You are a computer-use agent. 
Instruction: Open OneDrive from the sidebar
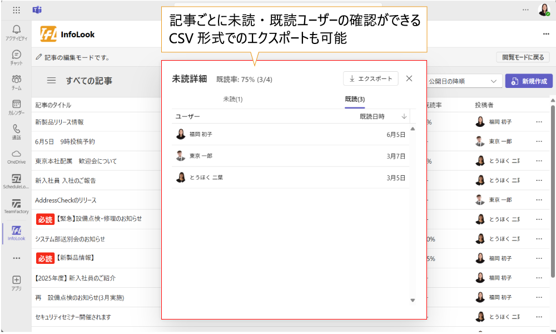pos(16,156)
